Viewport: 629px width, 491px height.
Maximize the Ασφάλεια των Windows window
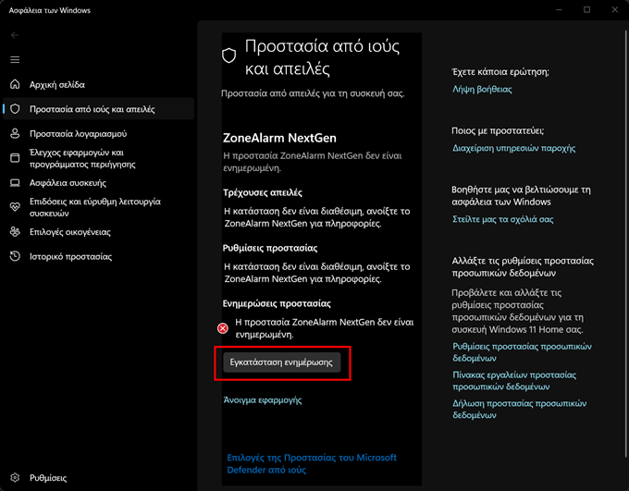pos(586,9)
